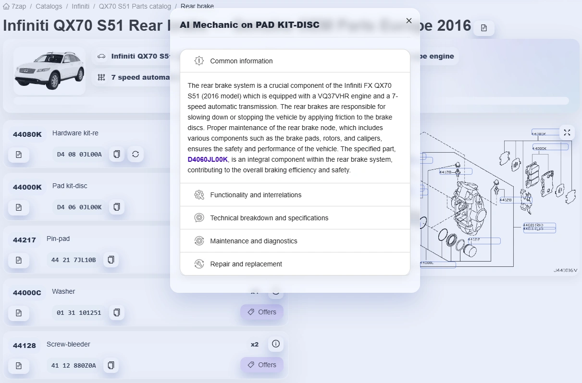Click replacements icon for Hardware kit-re
582x383 pixels.
(x=136, y=154)
